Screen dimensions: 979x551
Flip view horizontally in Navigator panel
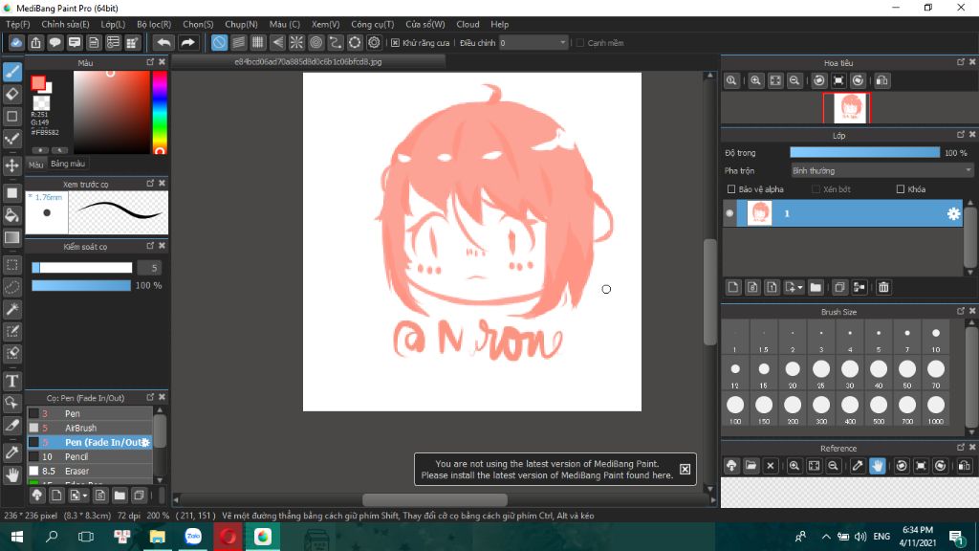[x=881, y=80]
